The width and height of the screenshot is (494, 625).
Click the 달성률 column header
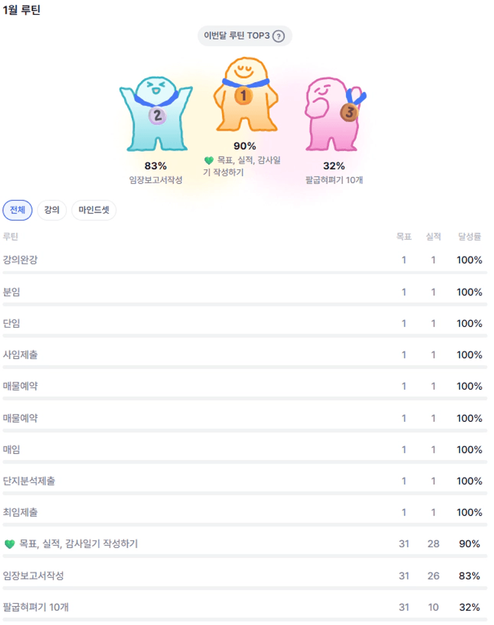(470, 237)
